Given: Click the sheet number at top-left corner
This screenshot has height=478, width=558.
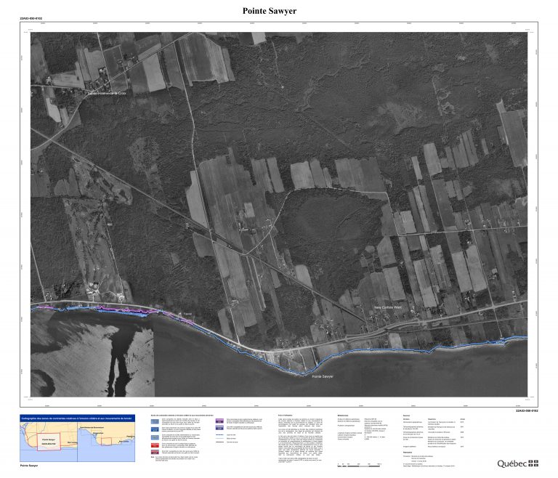Looking at the screenshot, I should (x=31, y=17).
